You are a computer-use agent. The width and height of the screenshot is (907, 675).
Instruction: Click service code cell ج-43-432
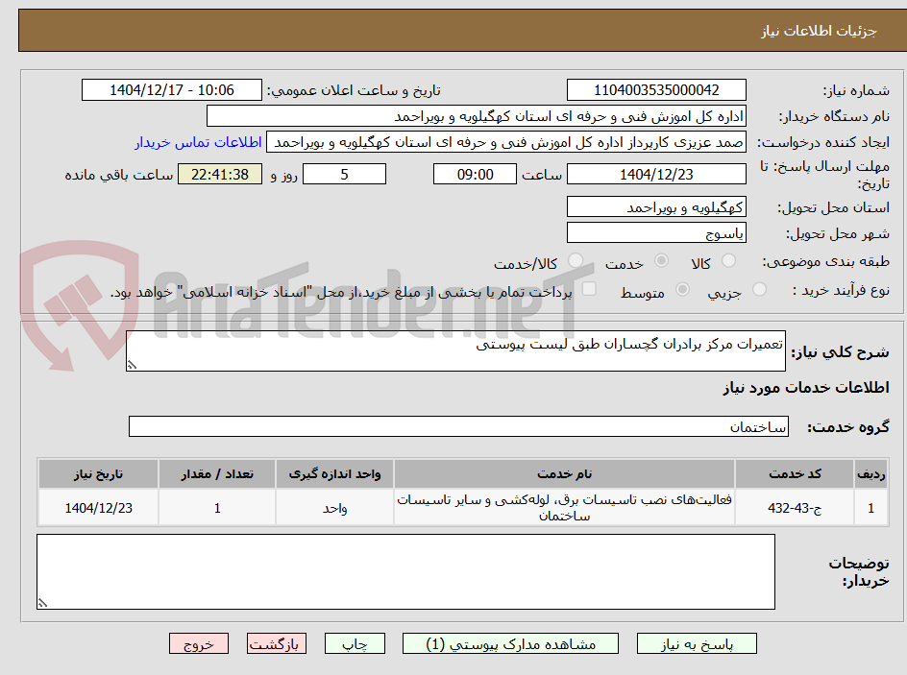pyautogui.click(x=795, y=507)
